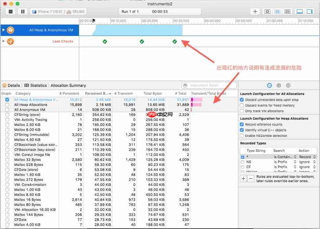Show the extended detail inspector tab

[x=288, y=86]
